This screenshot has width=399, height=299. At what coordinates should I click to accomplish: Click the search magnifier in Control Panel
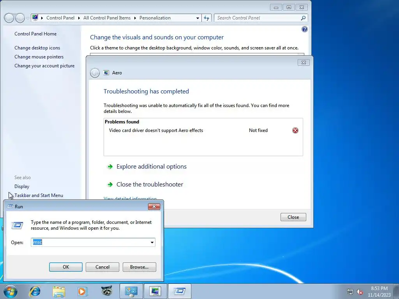click(x=303, y=18)
